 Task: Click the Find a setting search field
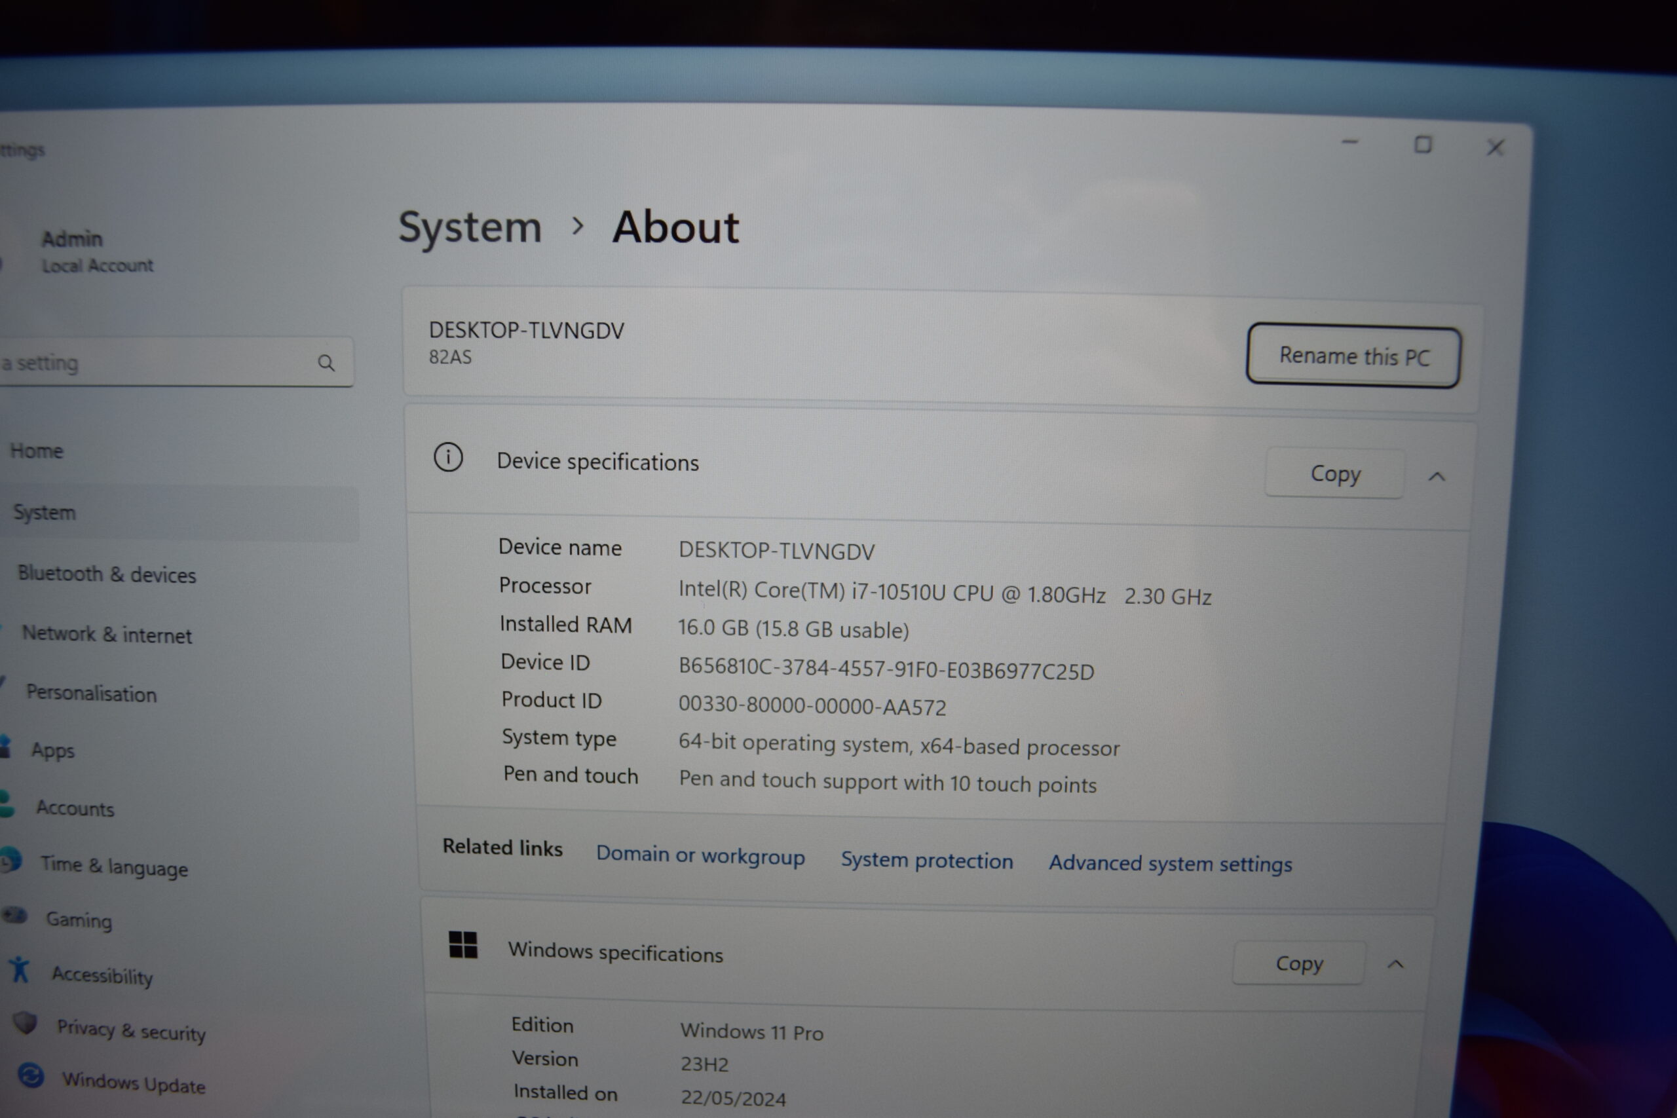pos(175,362)
